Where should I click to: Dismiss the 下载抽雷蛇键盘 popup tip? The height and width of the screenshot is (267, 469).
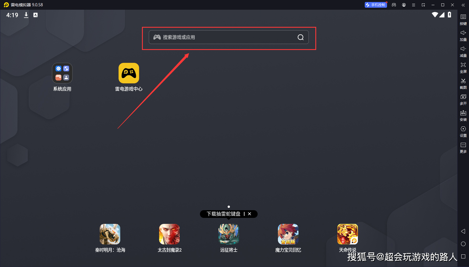tap(249, 214)
